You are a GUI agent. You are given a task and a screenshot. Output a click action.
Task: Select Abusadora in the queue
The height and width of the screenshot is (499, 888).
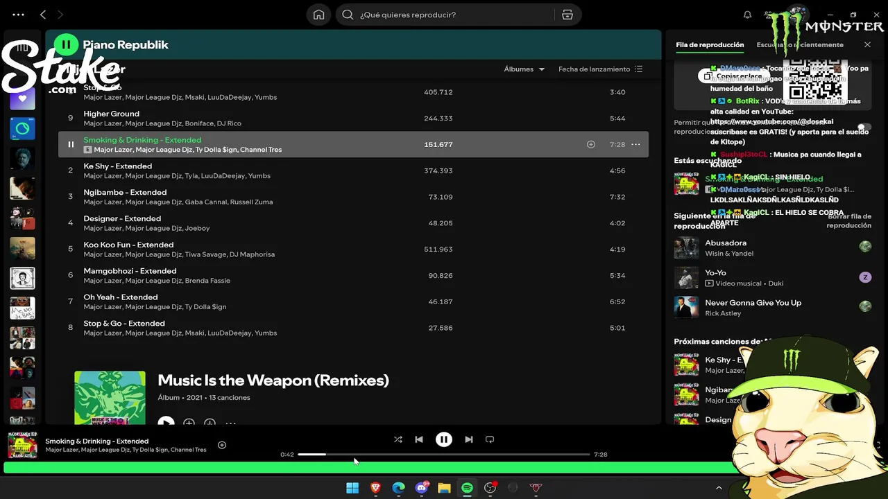pyautogui.click(x=773, y=247)
